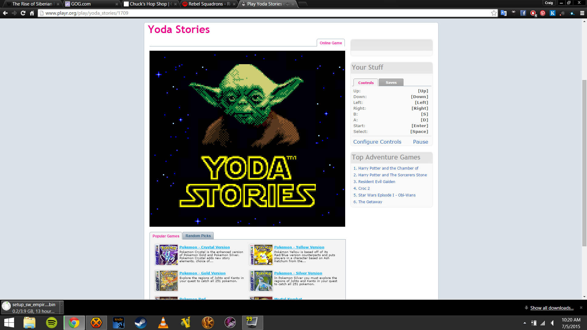Expand the setup_sw_empire download options arrow

coord(61,305)
